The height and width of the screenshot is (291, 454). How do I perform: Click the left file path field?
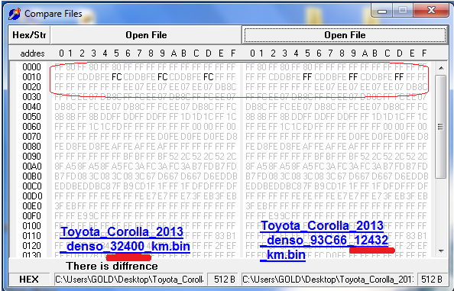click(x=129, y=280)
